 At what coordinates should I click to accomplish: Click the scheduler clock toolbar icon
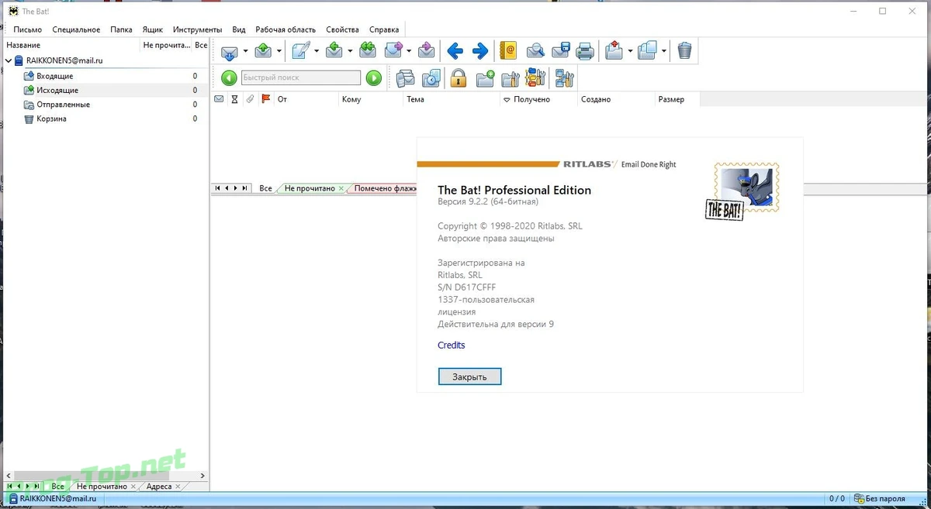(x=431, y=78)
